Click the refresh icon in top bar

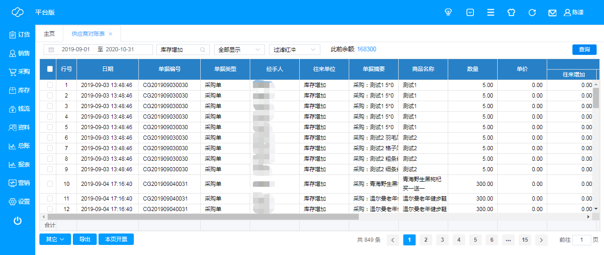[532, 12]
